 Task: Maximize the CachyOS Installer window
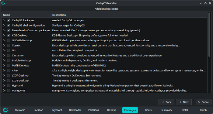tap(205, 3)
